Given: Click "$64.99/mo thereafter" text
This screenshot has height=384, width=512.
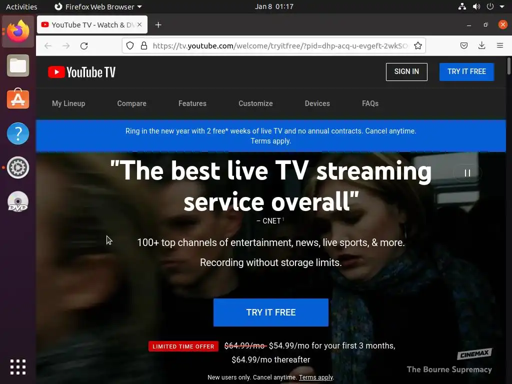Looking at the screenshot, I should [270, 360].
